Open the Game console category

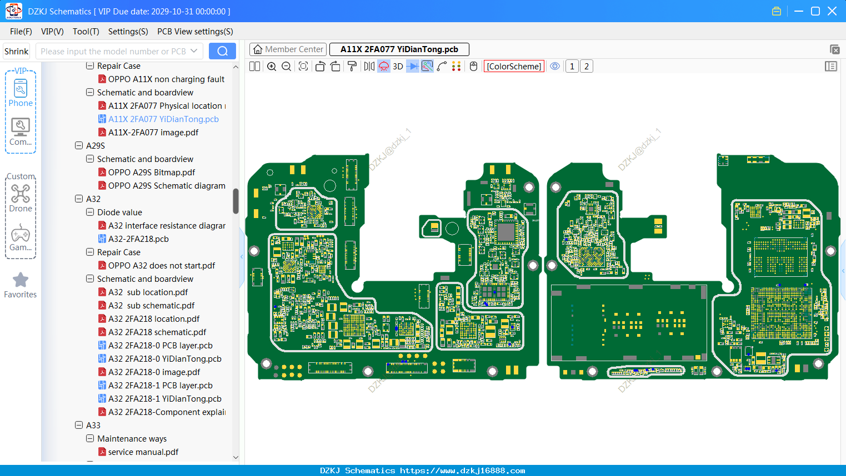pos(21,237)
